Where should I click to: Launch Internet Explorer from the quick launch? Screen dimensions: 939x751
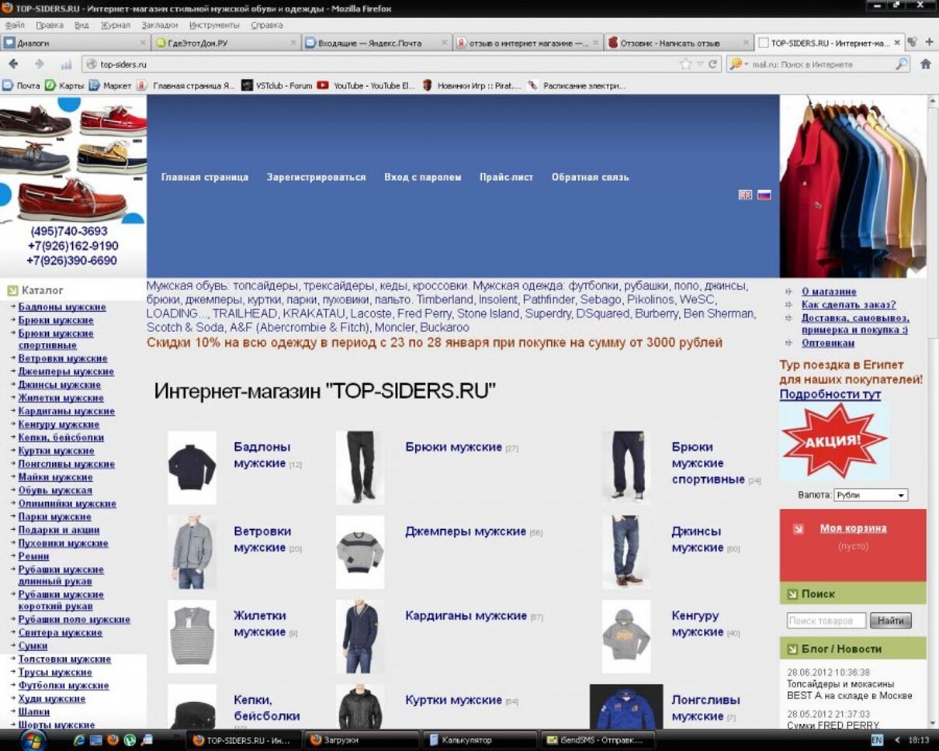78,740
